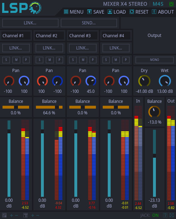Click Channel #1 volume fader
Screen dimensions: 176x219
point(9,158)
